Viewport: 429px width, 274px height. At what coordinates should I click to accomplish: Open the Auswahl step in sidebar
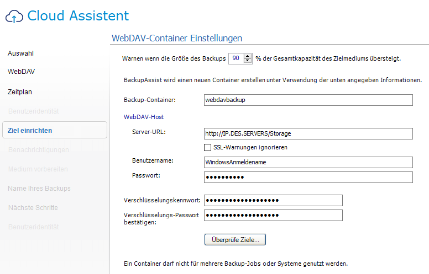(x=21, y=53)
